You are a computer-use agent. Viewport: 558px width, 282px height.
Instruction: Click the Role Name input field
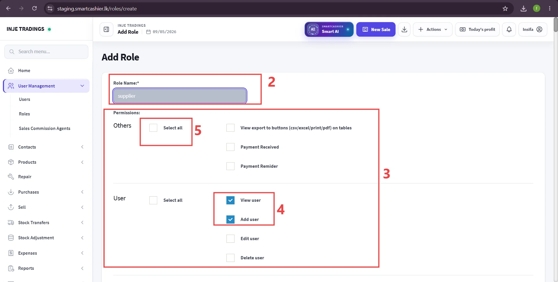(180, 96)
